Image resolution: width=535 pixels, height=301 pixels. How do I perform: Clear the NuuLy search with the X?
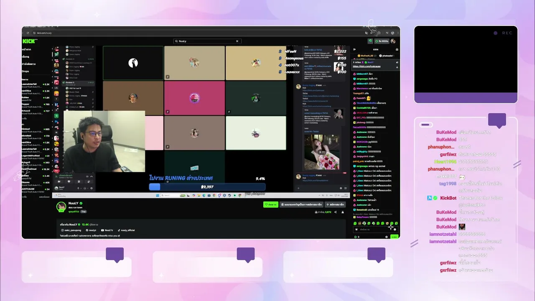click(237, 41)
